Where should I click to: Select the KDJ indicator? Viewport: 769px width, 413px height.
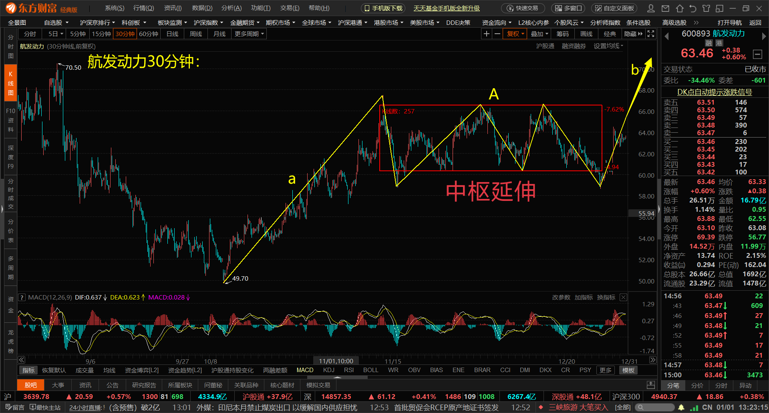pyautogui.click(x=328, y=370)
